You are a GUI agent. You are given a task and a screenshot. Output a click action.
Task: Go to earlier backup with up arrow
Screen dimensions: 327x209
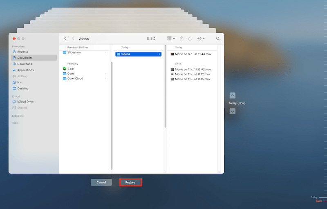click(x=232, y=96)
